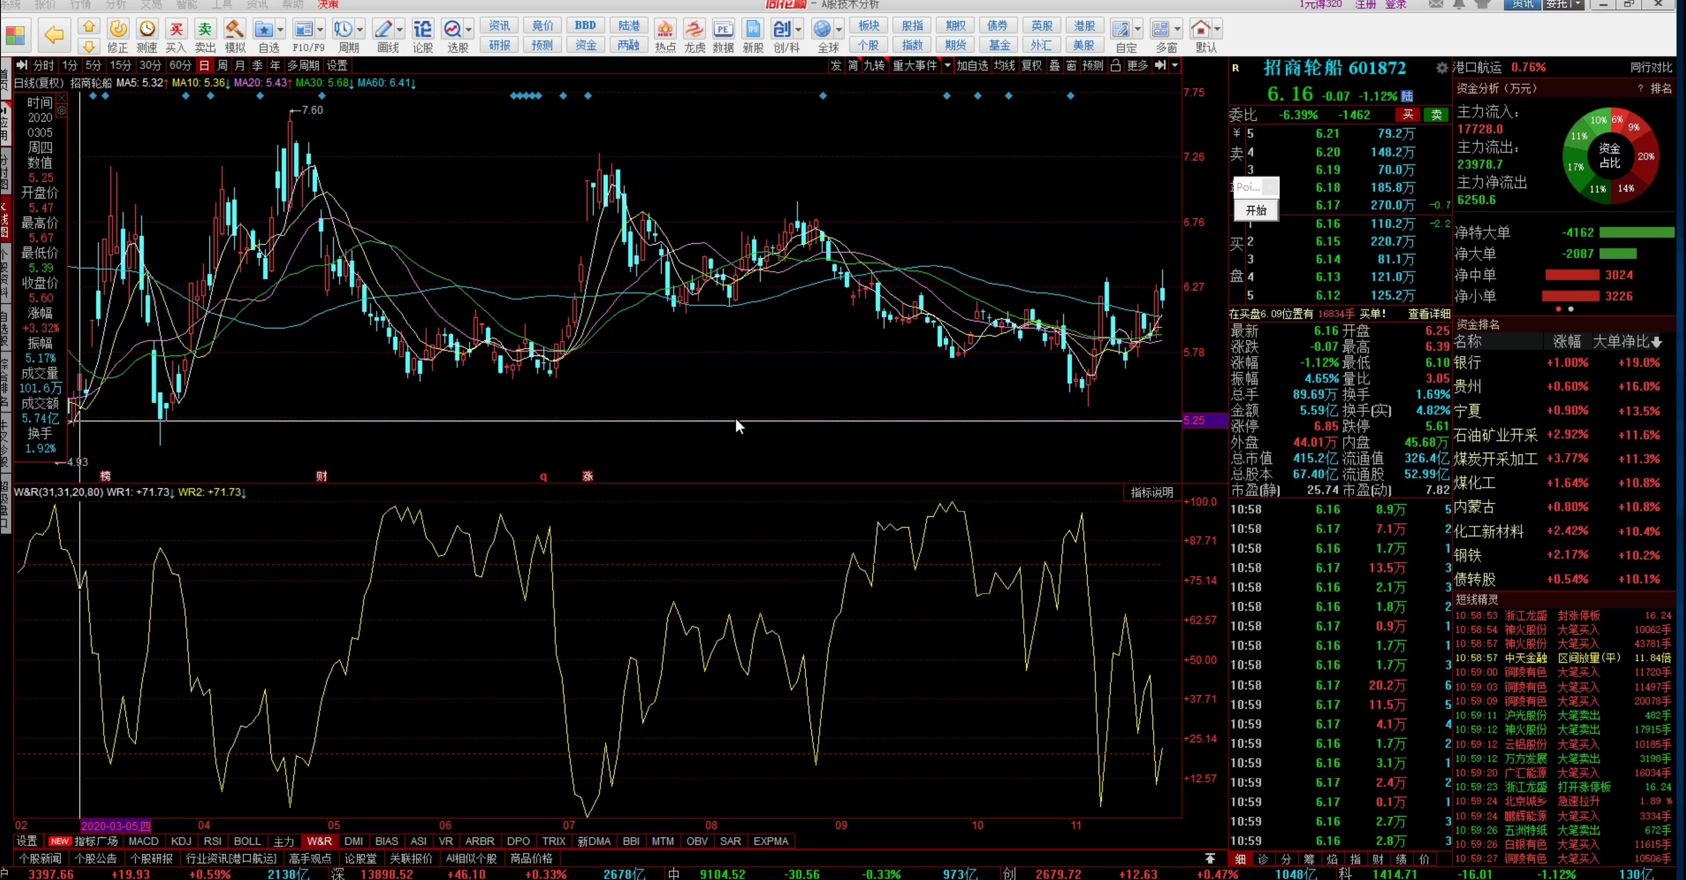This screenshot has width=1686, height=880.
Task: Click the yellow up arrow toolbar icon
Action: point(89,27)
